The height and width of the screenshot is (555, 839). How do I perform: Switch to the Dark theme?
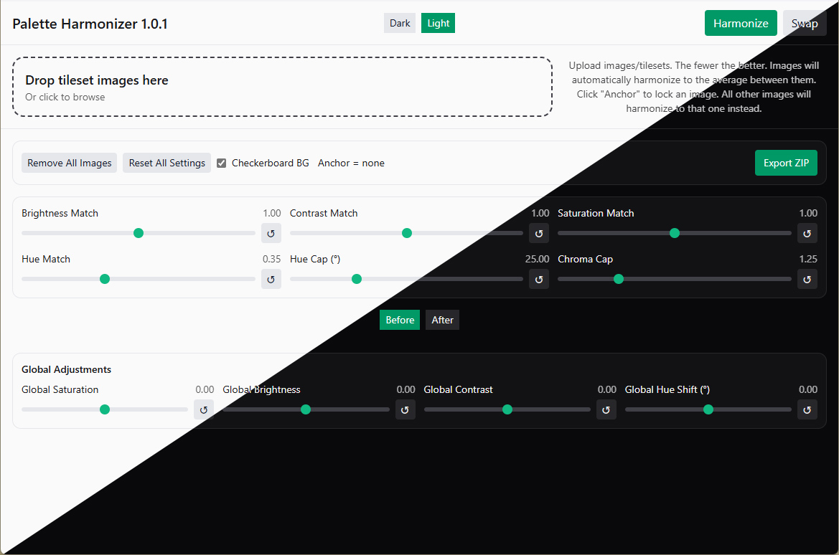point(400,23)
